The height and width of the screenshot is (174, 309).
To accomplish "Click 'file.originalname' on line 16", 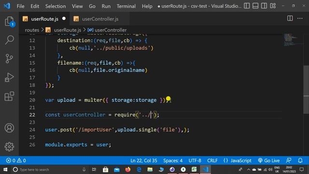I will pyautogui.click(x=119, y=70).
